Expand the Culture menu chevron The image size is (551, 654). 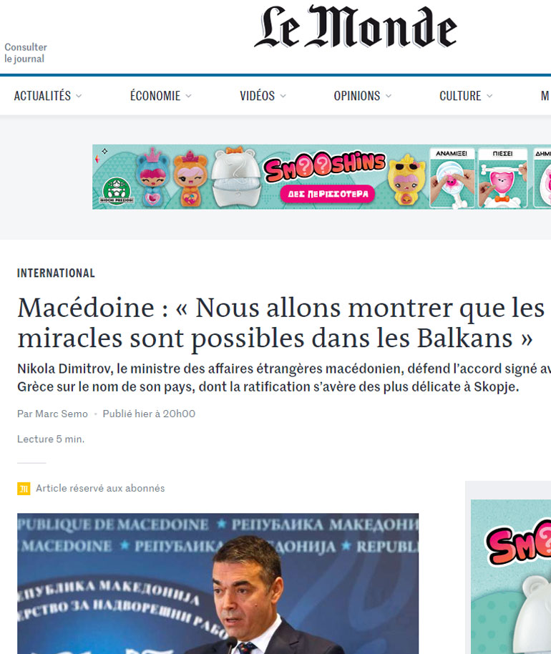pyautogui.click(x=489, y=96)
